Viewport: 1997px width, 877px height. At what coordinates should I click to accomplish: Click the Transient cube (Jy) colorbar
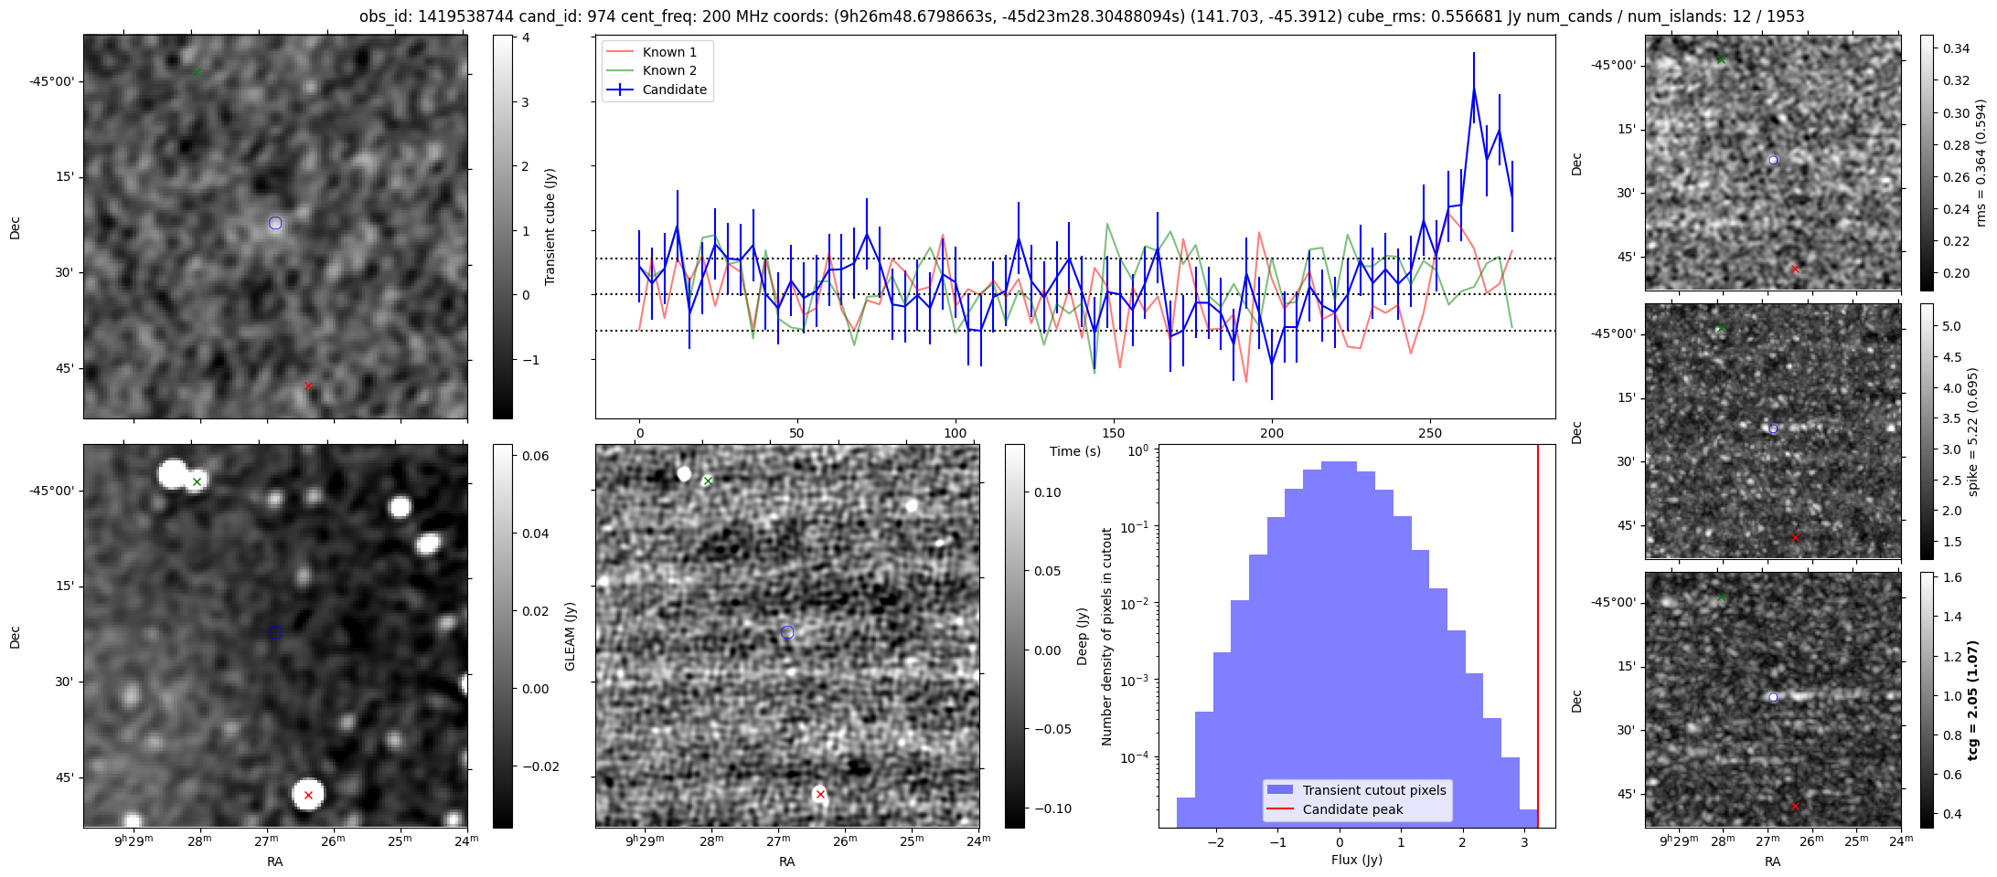pos(502,227)
